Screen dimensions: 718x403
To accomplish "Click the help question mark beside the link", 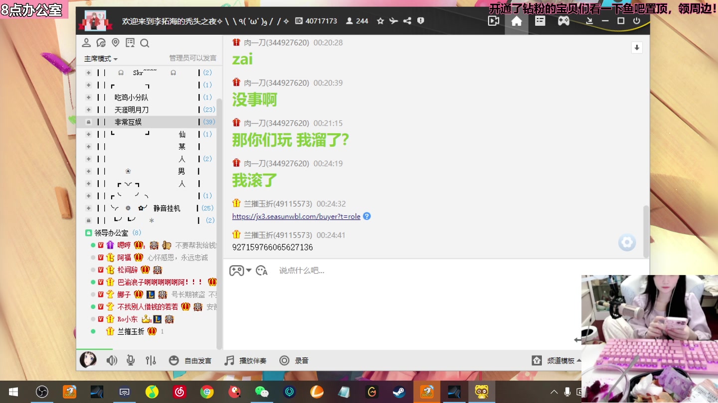I will [x=366, y=216].
